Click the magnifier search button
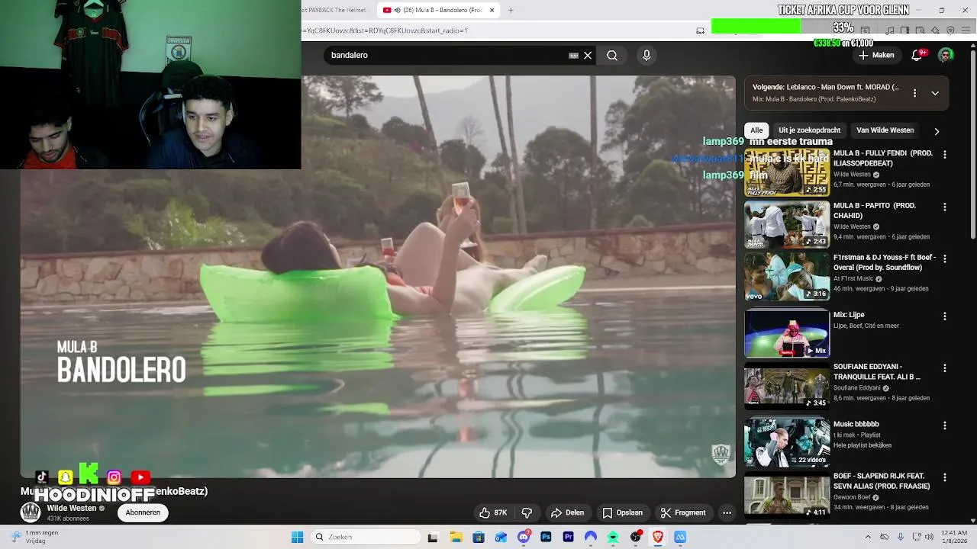 [612, 55]
